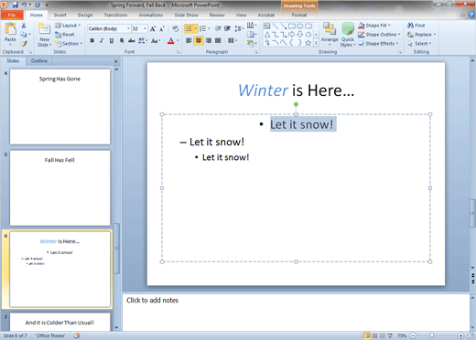
Task: Select Align Text Right
Action: click(209, 40)
